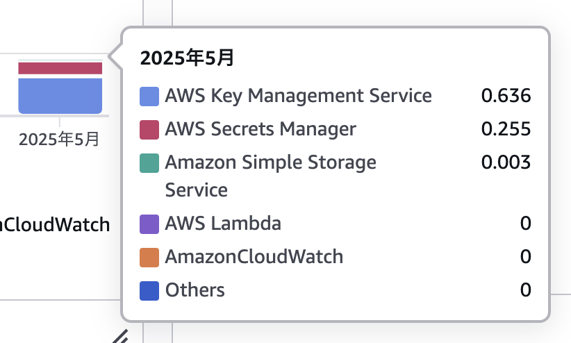Screen dimensions: 571x343
Task: Click the blue KMS bar segment in chart
Action: coord(60,96)
